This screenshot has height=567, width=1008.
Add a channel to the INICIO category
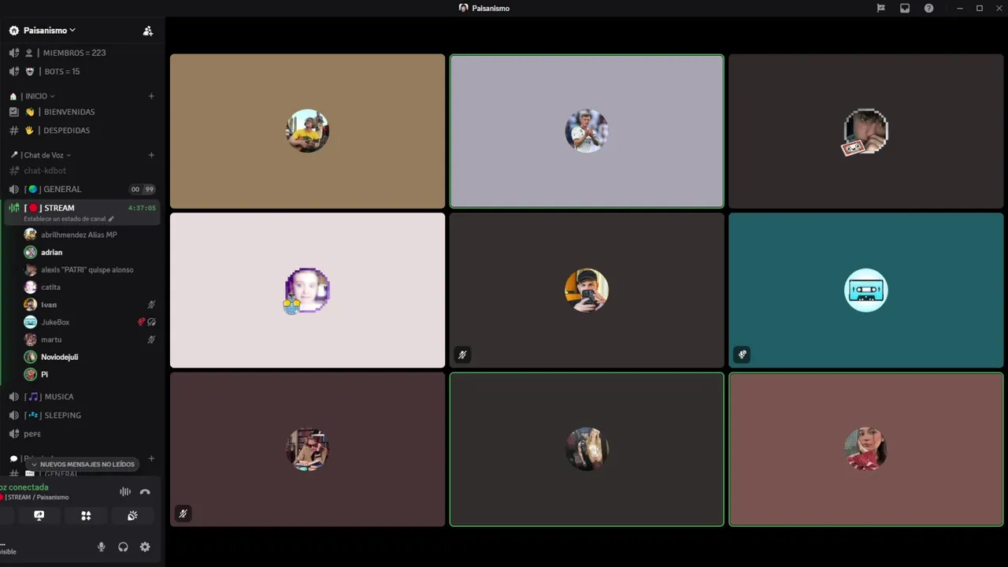pos(151,96)
